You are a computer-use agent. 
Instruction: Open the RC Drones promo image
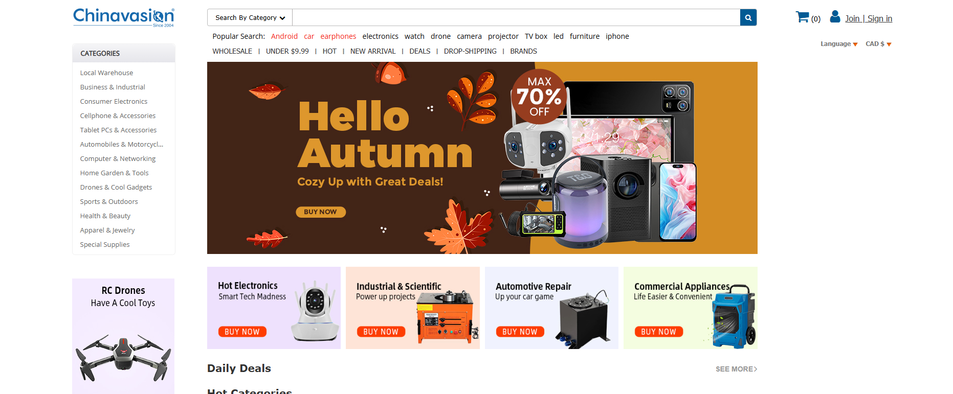(x=123, y=336)
